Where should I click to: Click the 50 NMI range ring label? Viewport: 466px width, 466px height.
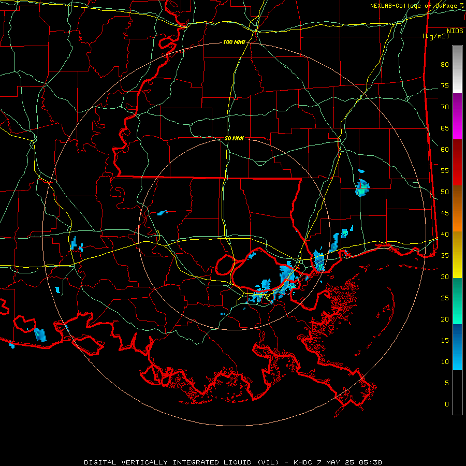click(x=234, y=138)
